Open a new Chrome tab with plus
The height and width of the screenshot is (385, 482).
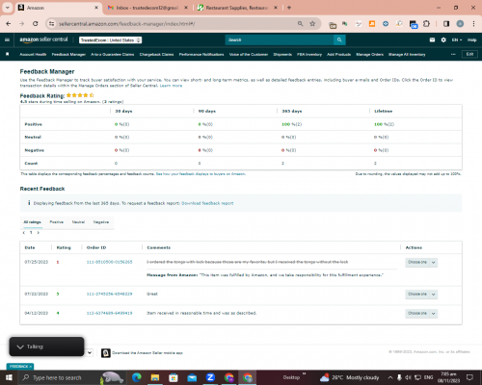(x=289, y=8)
